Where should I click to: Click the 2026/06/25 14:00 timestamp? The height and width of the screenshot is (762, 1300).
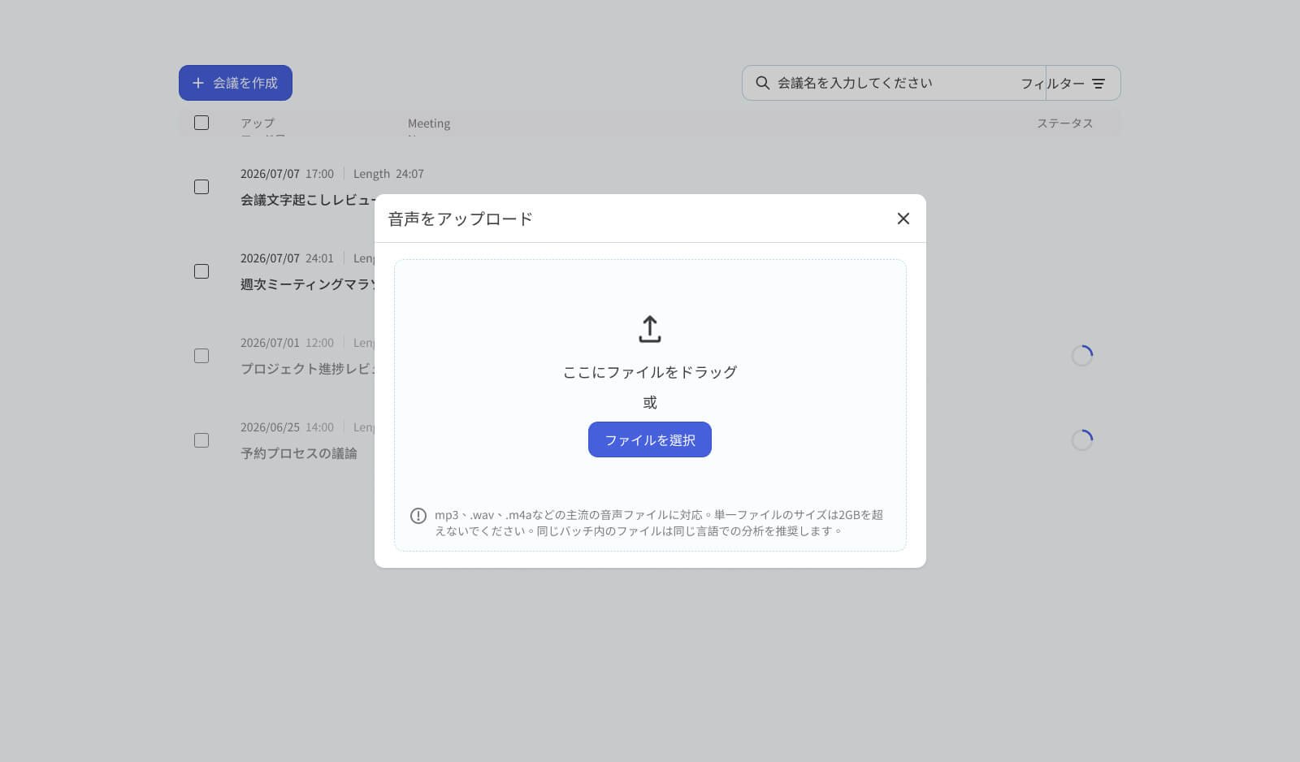click(x=287, y=427)
